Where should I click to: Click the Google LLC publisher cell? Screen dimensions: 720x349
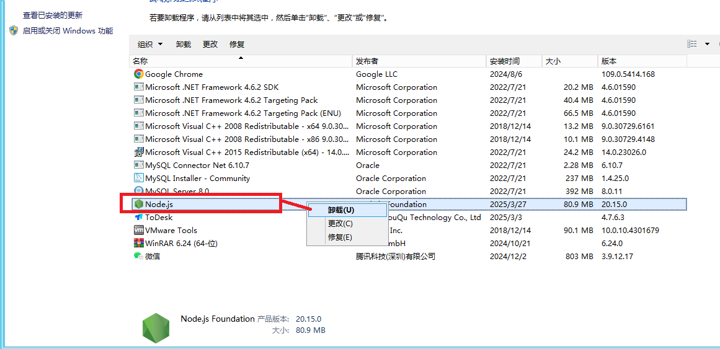[376, 74]
